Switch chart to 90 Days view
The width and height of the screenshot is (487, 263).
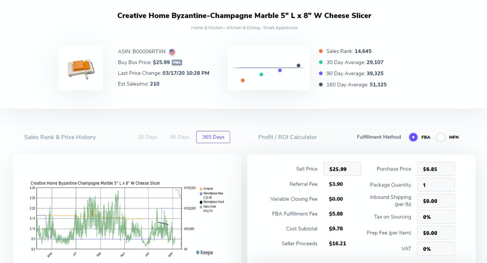pos(179,137)
